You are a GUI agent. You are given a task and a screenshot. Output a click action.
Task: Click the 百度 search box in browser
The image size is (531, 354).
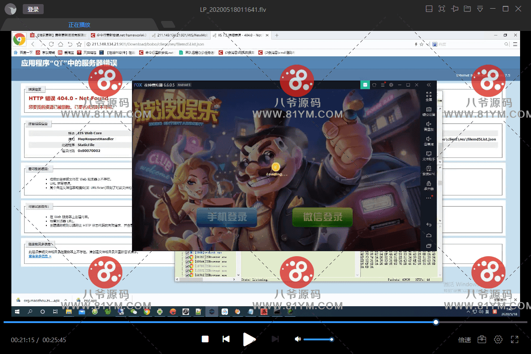[470, 44]
